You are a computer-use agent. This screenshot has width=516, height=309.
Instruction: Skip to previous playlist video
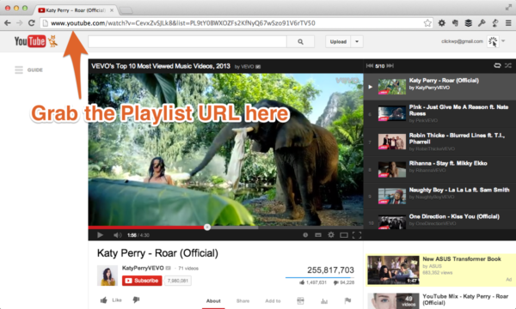(x=370, y=66)
